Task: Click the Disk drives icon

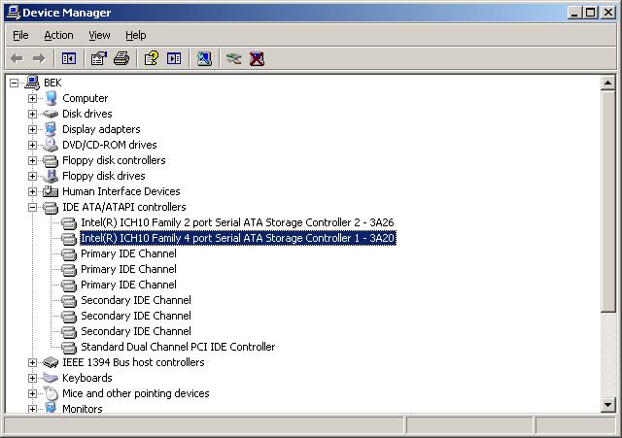Action: (51, 114)
